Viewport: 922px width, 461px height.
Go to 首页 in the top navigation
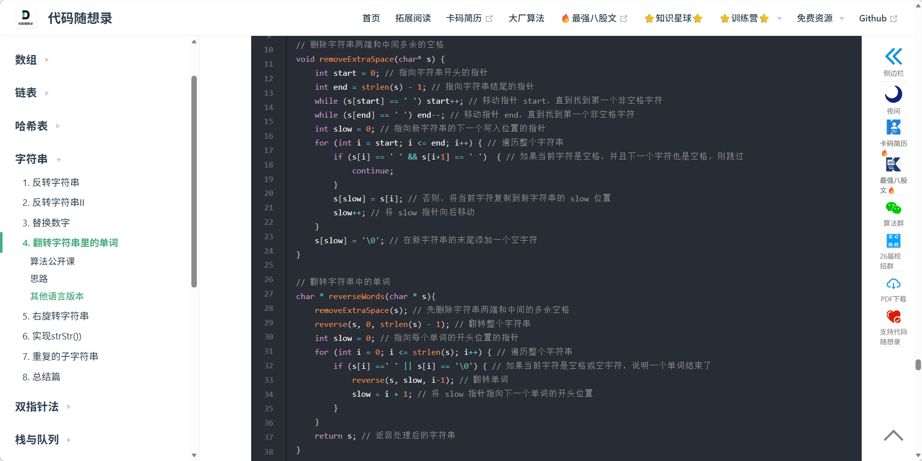click(x=371, y=18)
